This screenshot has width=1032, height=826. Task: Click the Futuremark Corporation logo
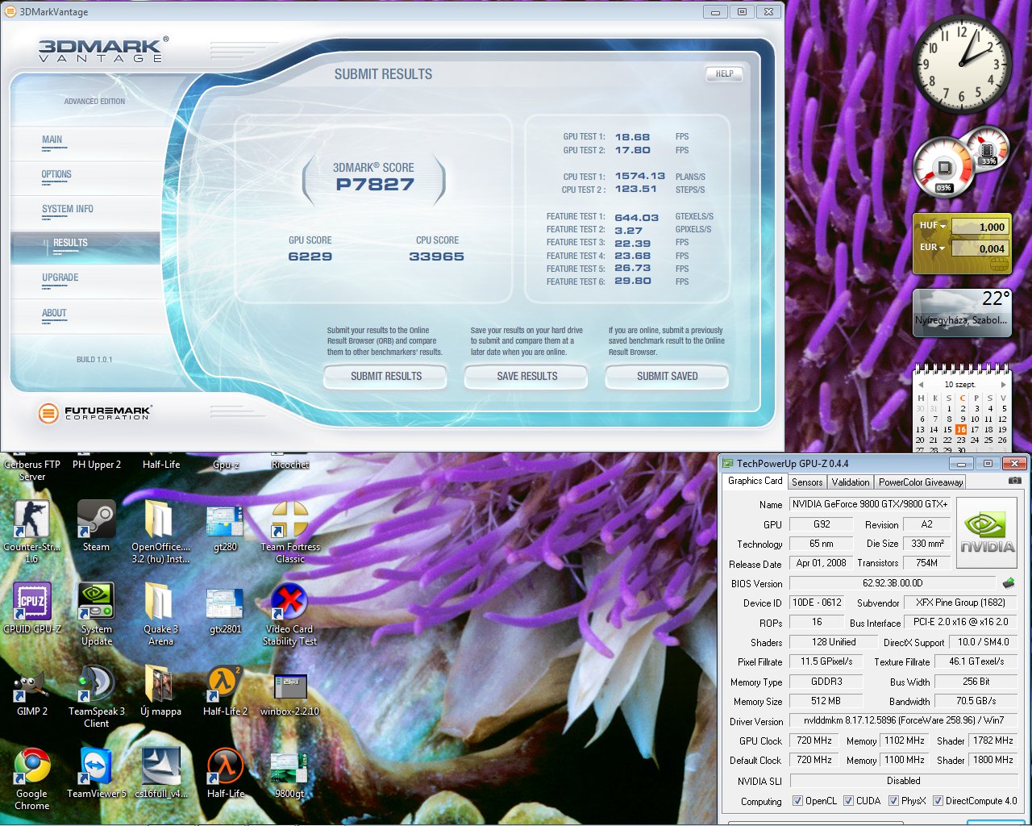point(94,412)
